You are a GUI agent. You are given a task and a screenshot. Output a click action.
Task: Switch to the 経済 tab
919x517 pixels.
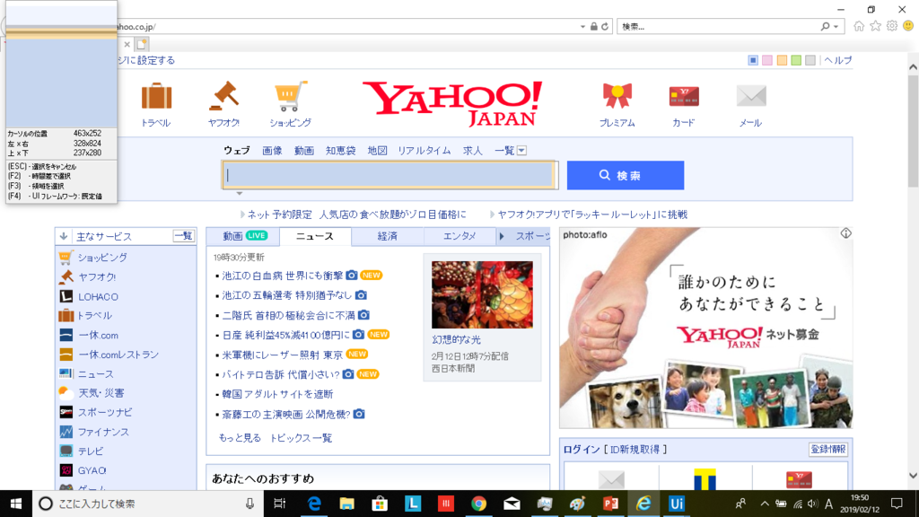pyautogui.click(x=388, y=236)
